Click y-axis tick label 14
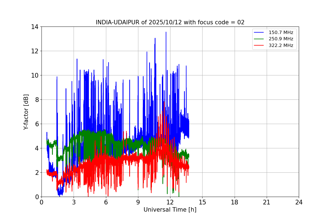Screen dimensions: 332x221 (x=35, y=27)
